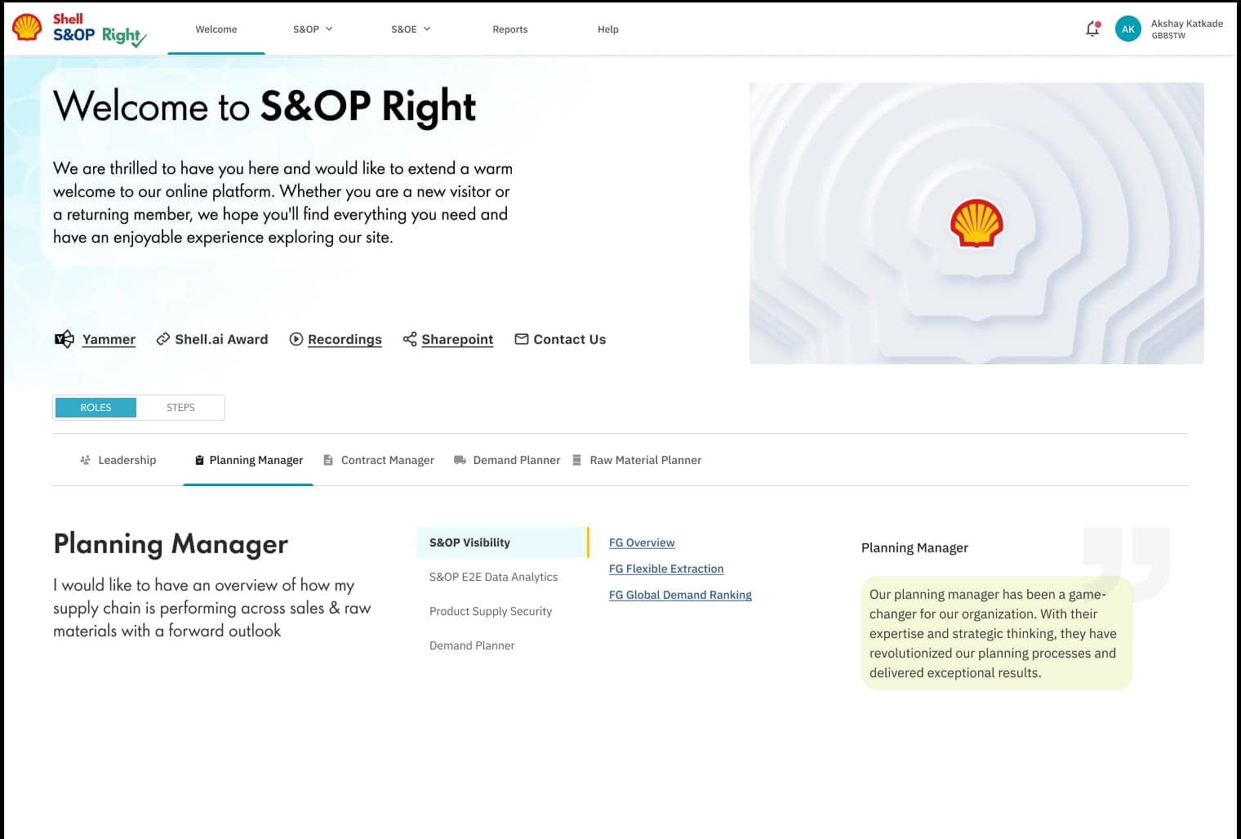Open the Welcome nav item
This screenshot has height=839, width=1241.
(216, 29)
